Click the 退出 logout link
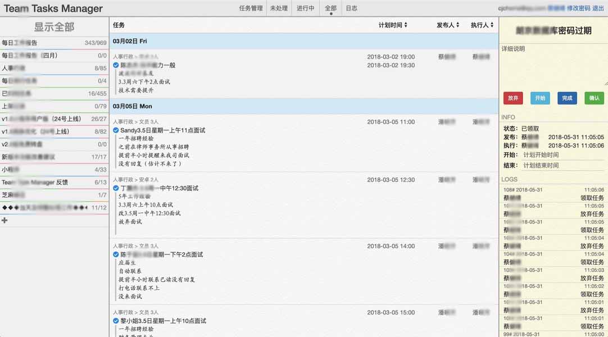 click(600, 8)
